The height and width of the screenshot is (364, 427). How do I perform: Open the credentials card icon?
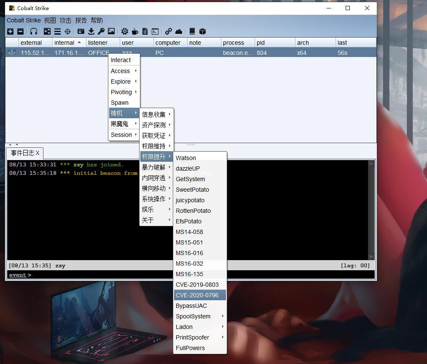(x=81, y=31)
